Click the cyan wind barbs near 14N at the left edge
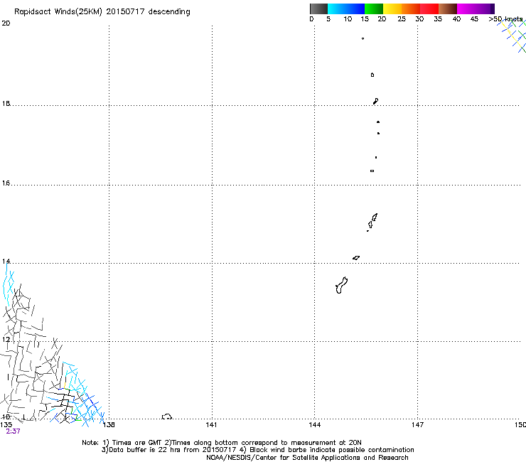The height and width of the screenshot is (462, 526). (9, 285)
